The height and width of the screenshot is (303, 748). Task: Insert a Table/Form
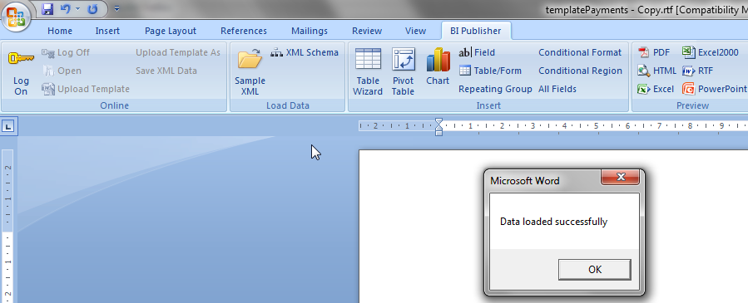coord(490,71)
